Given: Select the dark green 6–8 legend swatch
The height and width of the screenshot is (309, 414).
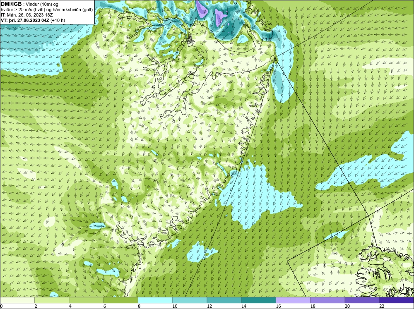Looking at the screenshot, I should pyautogui.click(x=120, y=300).
